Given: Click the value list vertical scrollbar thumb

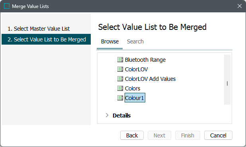Looking at the screenshot, I should pos(227,83).
